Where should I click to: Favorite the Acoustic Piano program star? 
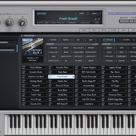pos(73,67)
